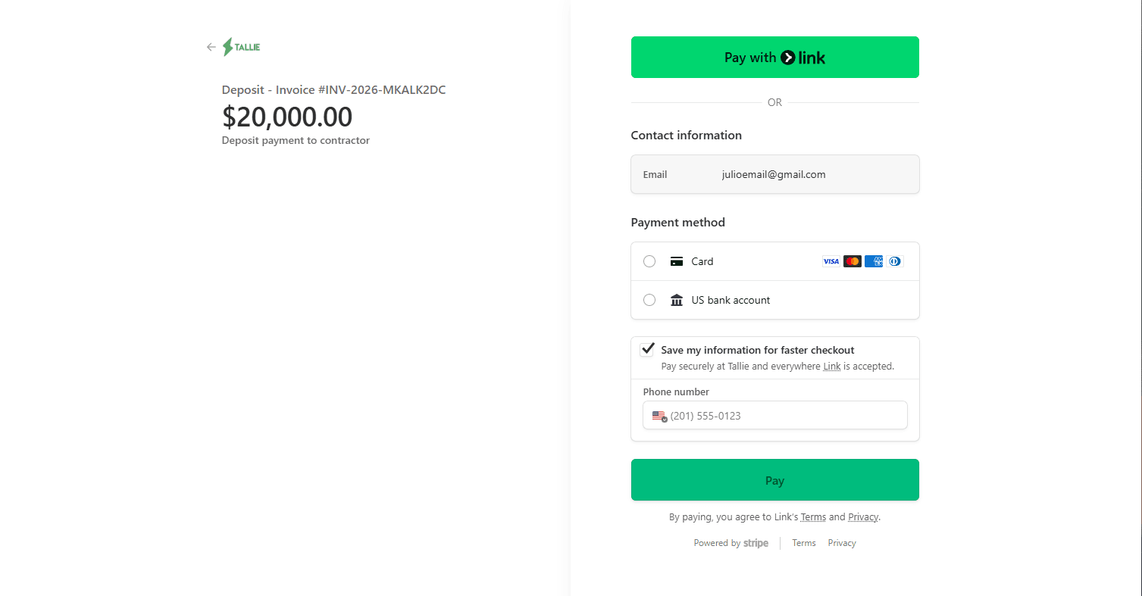Click the bank icon beside US bank account

pyautogui.click(x=676, y=299)
